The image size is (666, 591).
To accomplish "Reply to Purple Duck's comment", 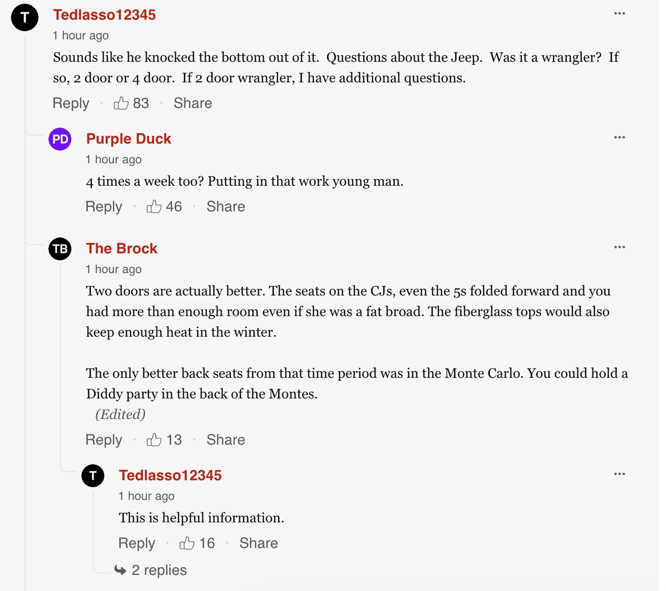I will click(104, 207).
